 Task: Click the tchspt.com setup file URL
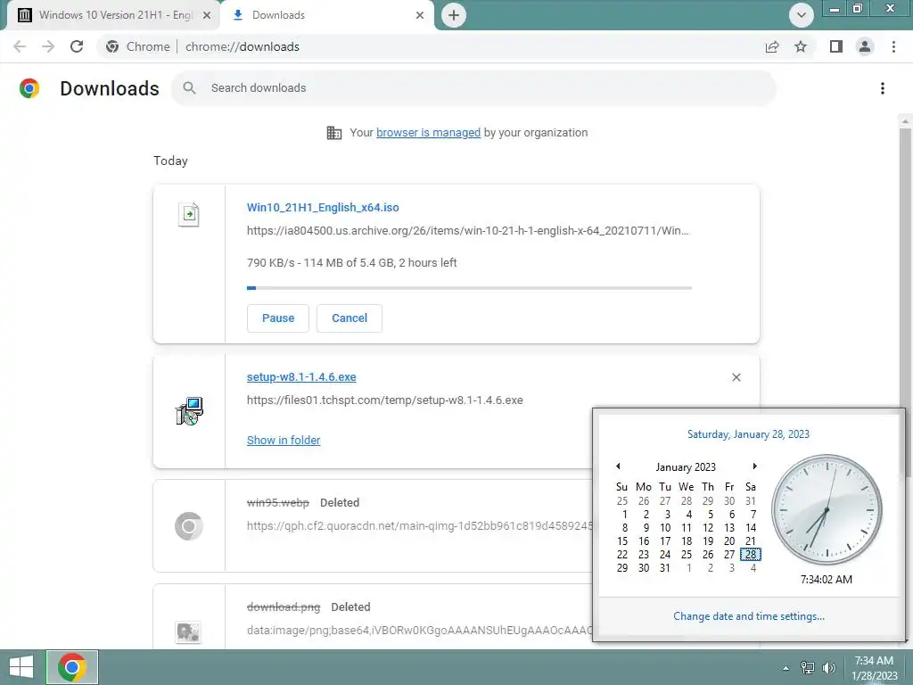point(385,400)
